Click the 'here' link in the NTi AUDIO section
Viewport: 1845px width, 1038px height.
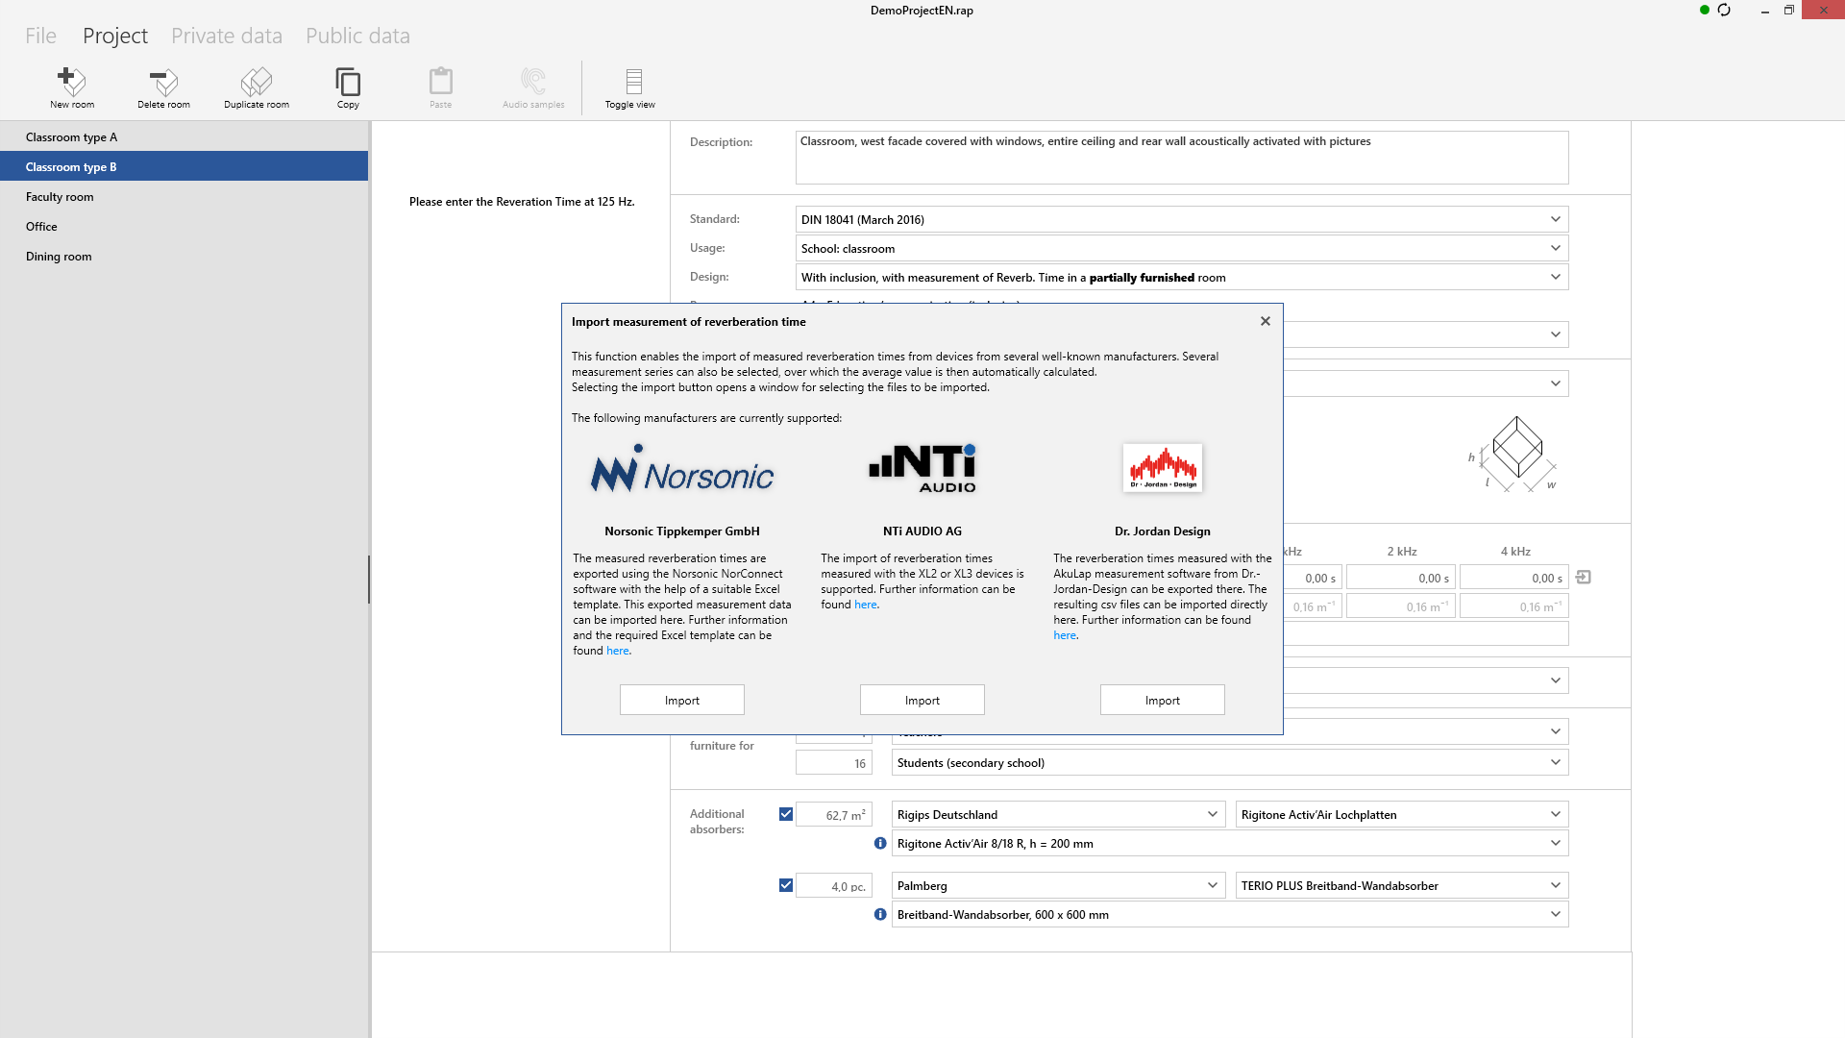[x=866, y=604]
